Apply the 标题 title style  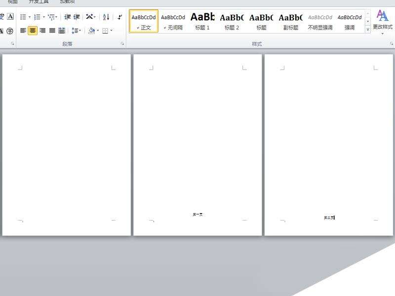click(x=261, y=21)
